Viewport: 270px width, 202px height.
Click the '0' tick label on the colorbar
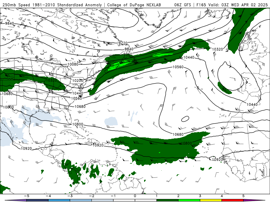coord(135,196)
